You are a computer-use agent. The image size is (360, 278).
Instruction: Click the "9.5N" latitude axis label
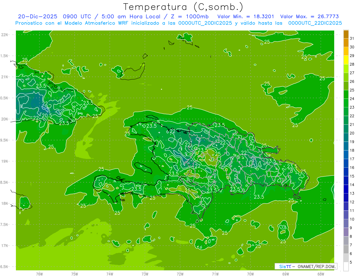4,140
